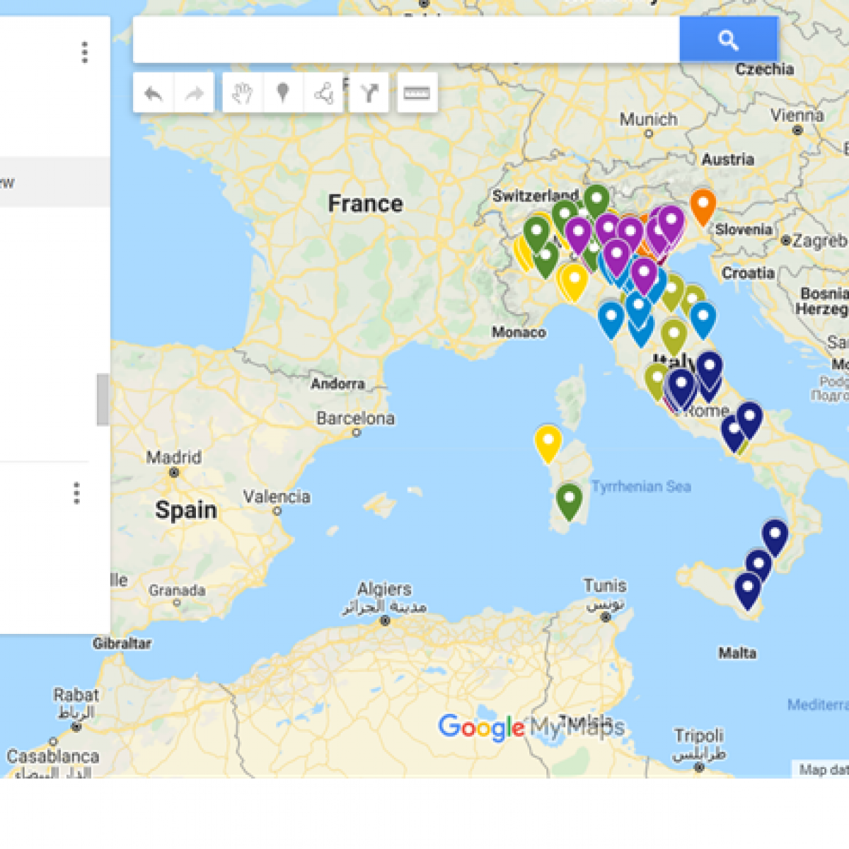This screenshot has height=849, width=849.
Task: Open Map data attribution text
Action: [x=823, y=770]
